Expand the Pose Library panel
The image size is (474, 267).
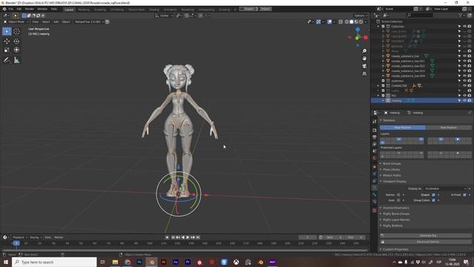[391, 170]
